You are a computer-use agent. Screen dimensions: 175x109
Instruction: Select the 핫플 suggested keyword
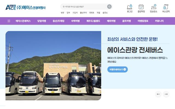pos(98,13)
